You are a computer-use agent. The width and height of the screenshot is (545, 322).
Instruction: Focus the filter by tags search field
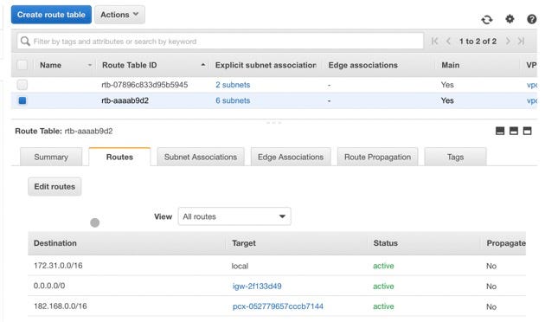point(221,42)
